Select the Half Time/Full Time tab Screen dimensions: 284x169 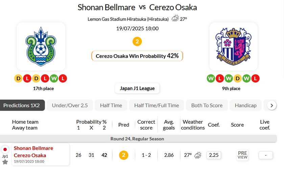(x=157, y=105)
